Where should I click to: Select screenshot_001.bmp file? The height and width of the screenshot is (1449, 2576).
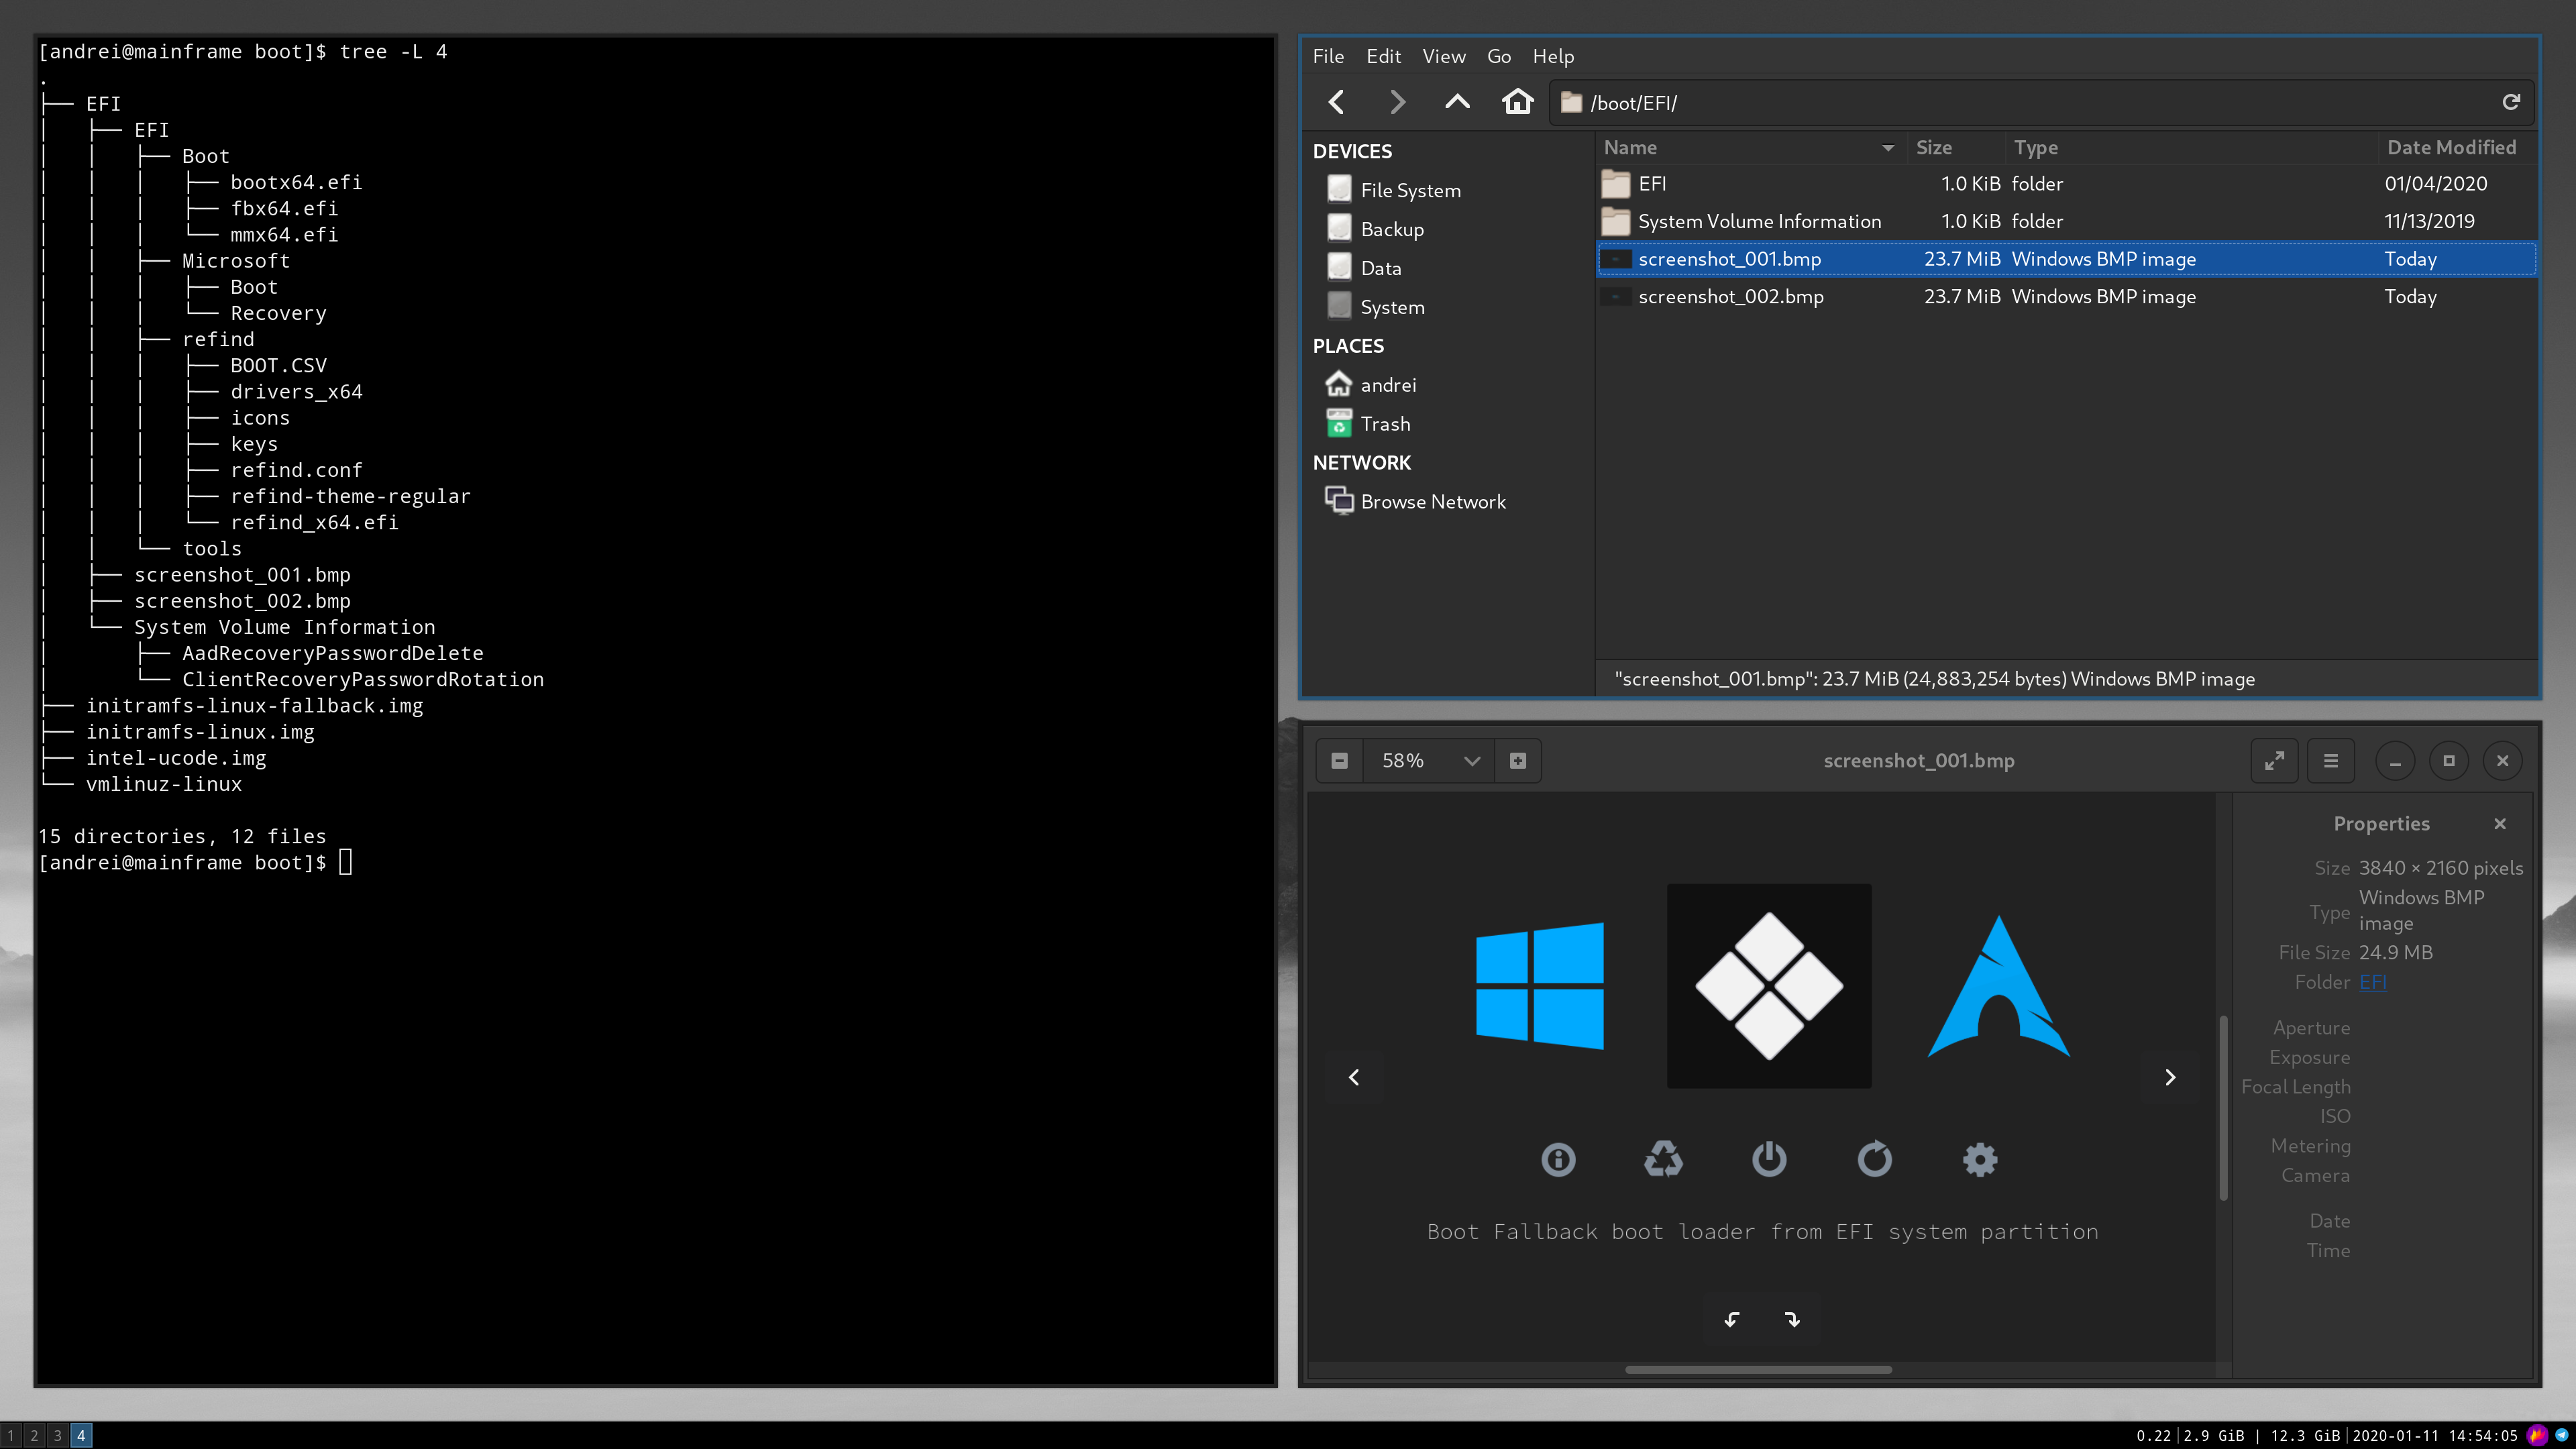(2066, 259)
